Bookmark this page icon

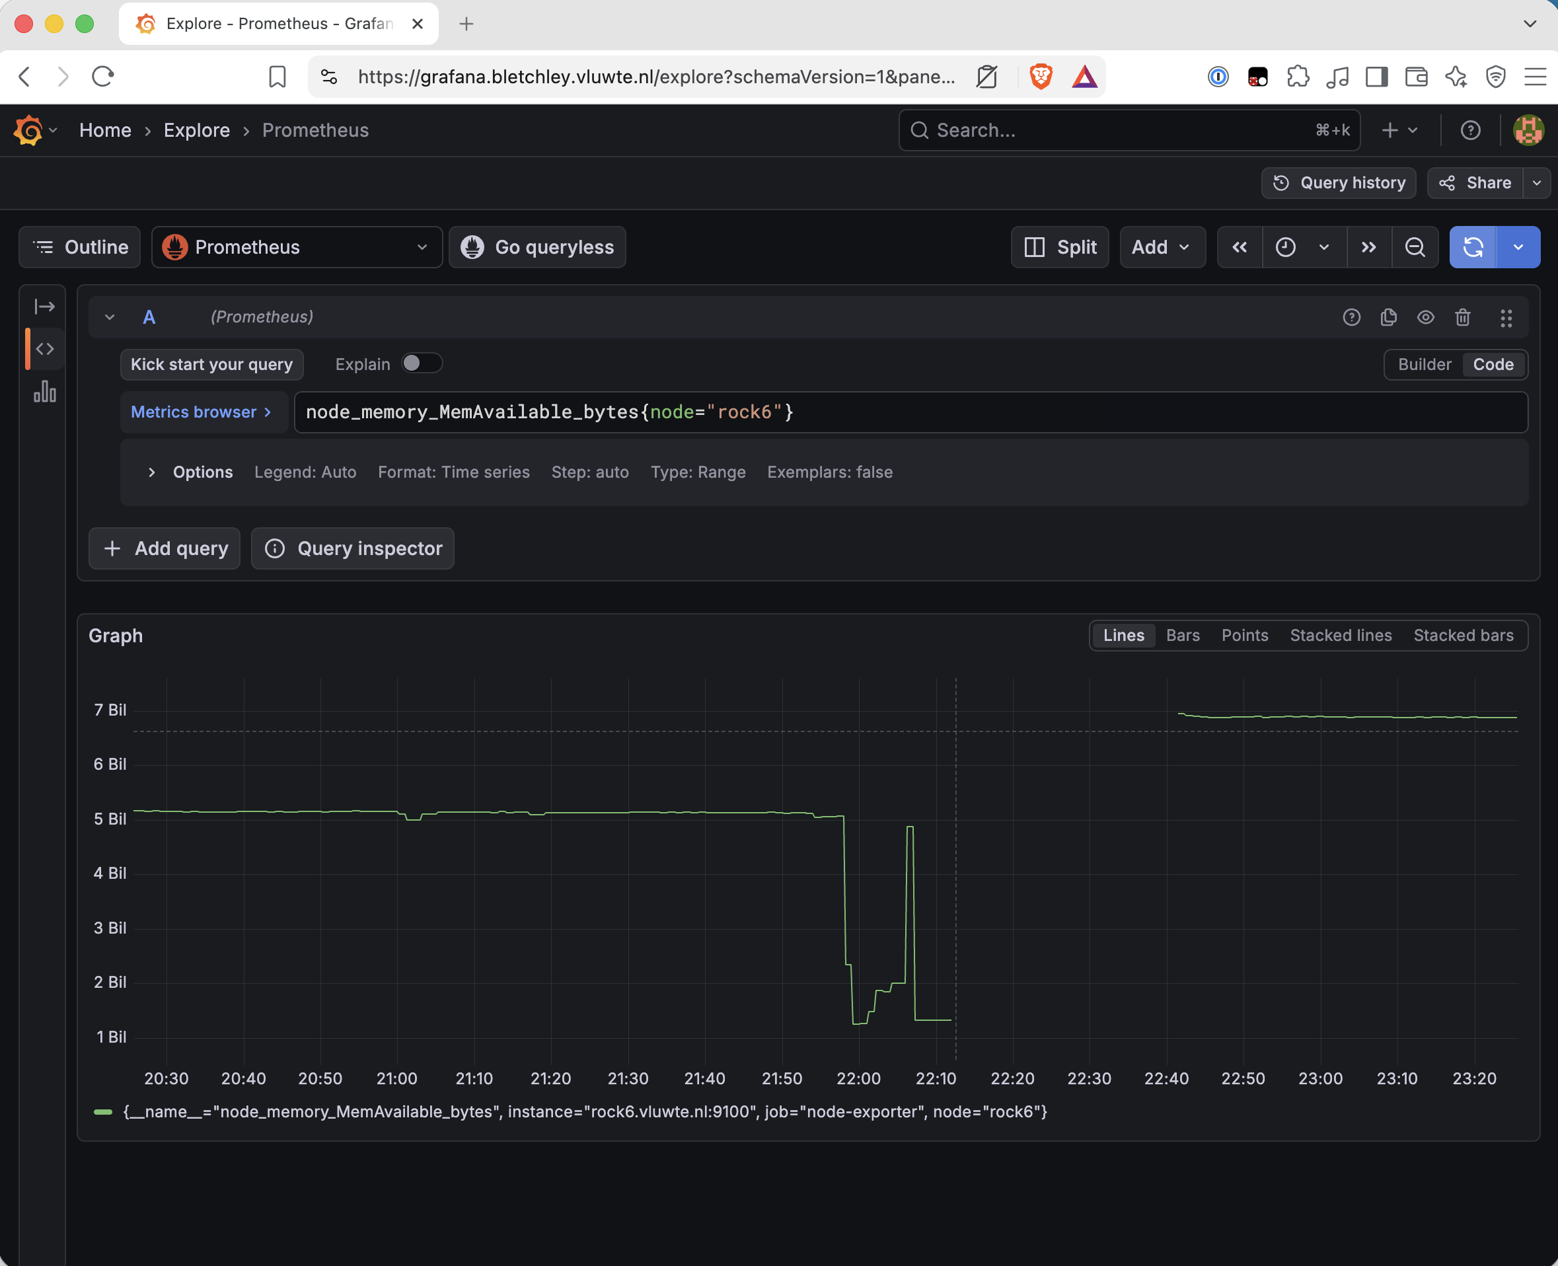[x=277, y=77]
